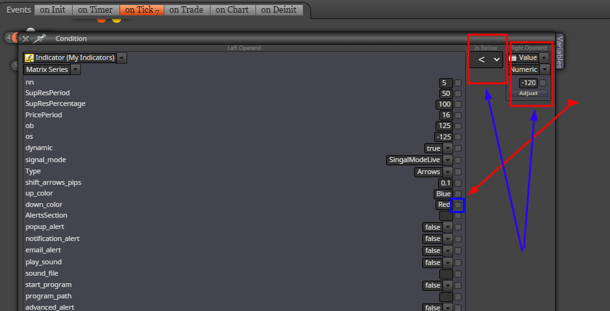The height and width of the screenshot is (311, 610).
Task: Open the Numeric type dropdown
Action: 545,70
